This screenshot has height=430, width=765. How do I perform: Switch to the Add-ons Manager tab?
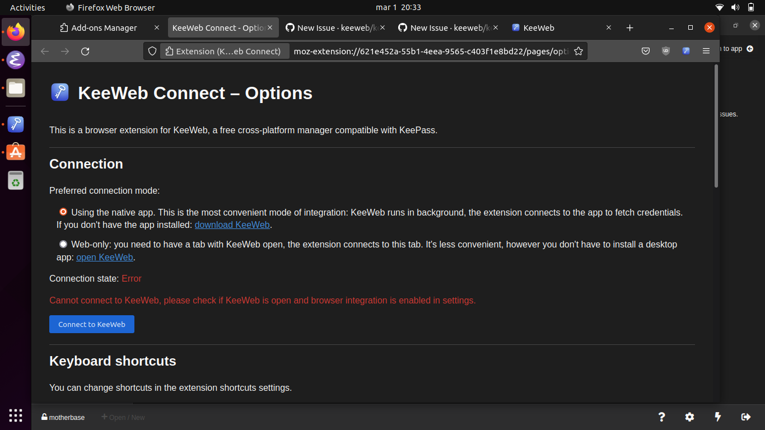point(104,27)
